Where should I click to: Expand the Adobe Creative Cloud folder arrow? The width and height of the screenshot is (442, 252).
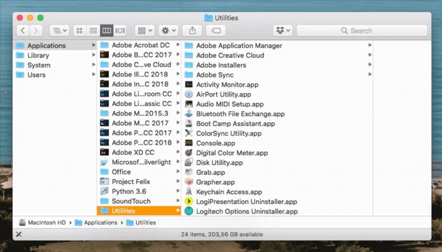369,55
